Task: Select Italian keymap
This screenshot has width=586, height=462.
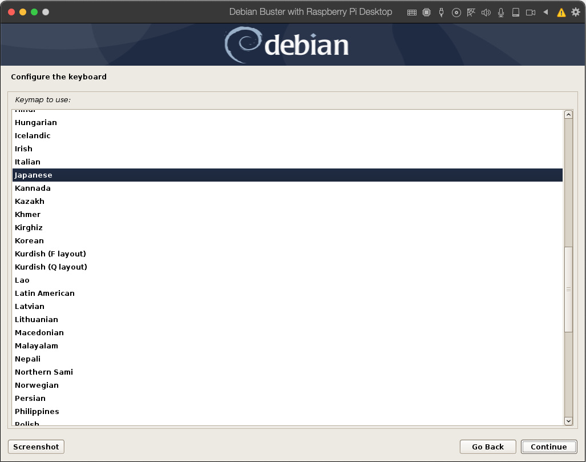Action: pos(288,162)
